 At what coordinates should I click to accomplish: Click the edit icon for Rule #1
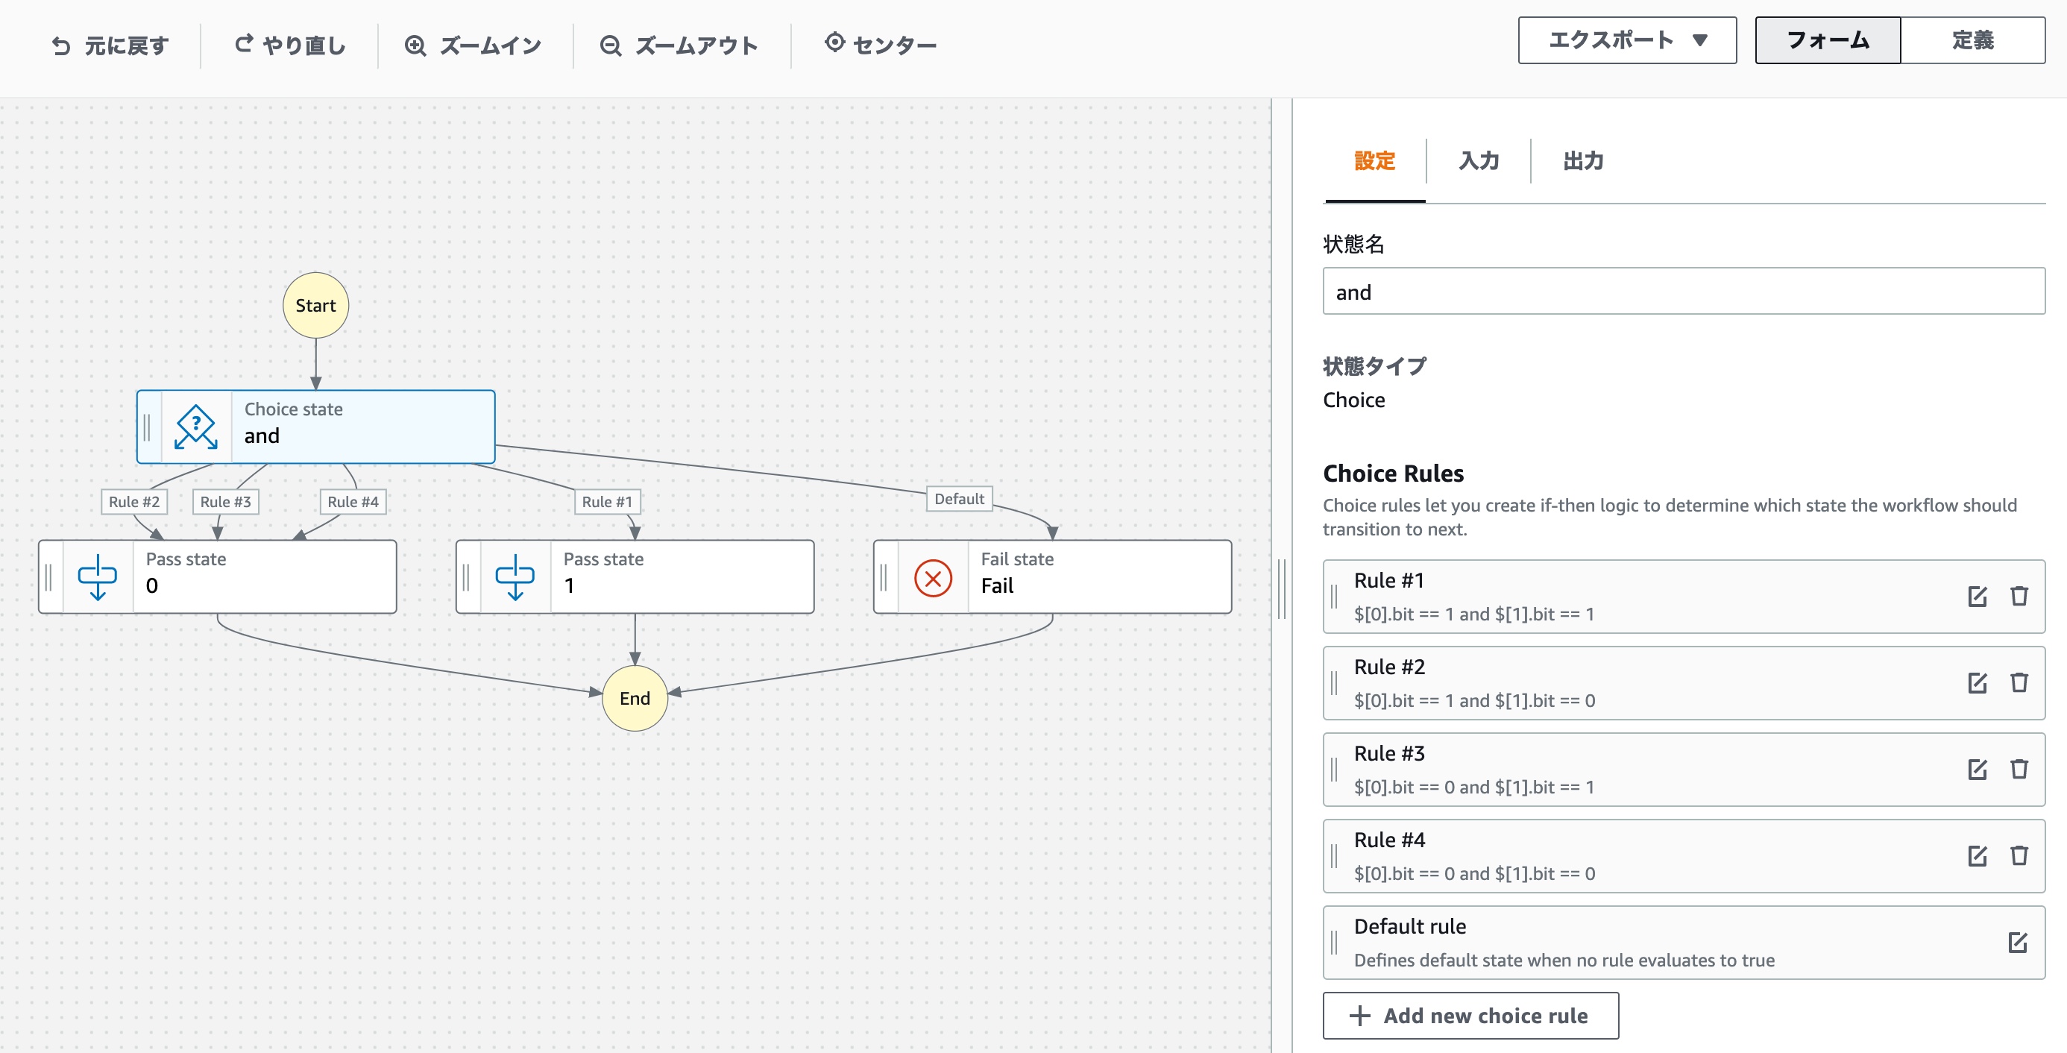pyautogui.click(x=1976, y=597)
